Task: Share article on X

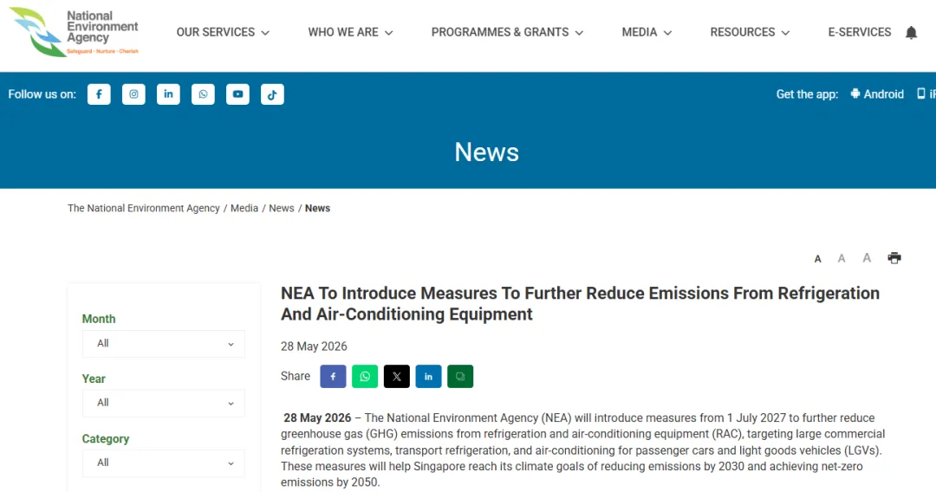Action: click(x=396, y=376)
